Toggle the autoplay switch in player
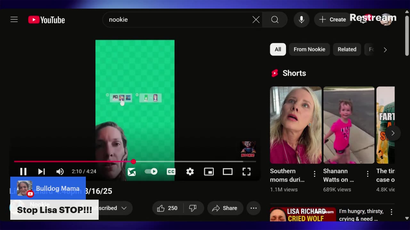The image size is (410, 230). tap(151, 172)
